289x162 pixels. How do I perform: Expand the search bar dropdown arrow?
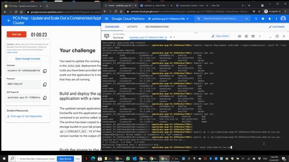point(247,19)
